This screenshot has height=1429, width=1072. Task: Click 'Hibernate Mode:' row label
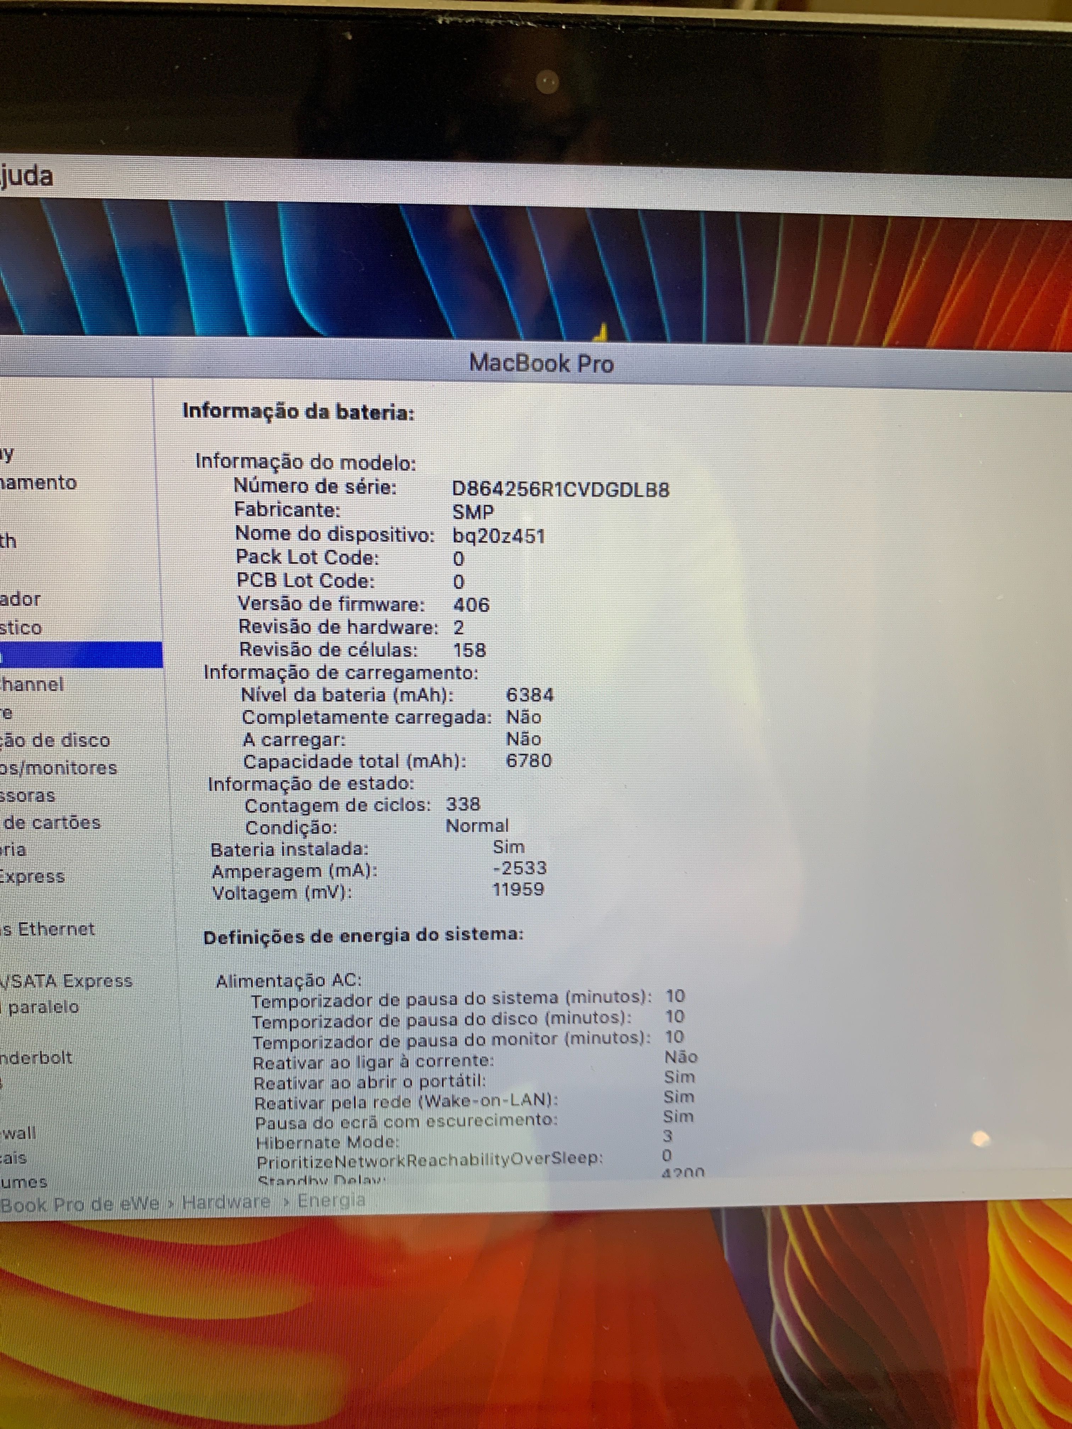pos(328,1142)
